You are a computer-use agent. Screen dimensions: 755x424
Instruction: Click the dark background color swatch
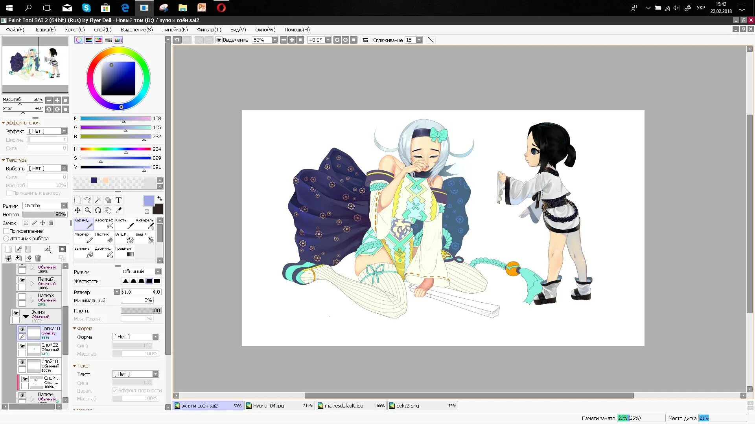(x=158, y=210)
